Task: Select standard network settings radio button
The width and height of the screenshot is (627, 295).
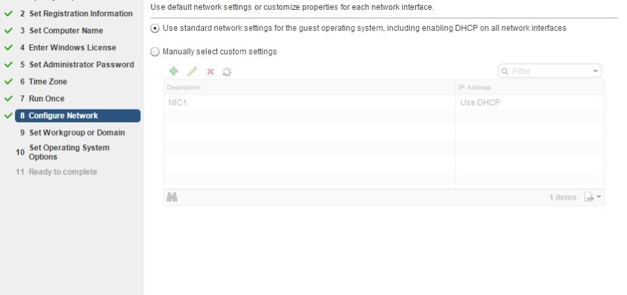Action: point(154,28)
